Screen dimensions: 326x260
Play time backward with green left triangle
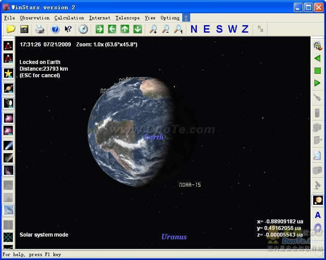pyautogui.click(x=318, y=58)
